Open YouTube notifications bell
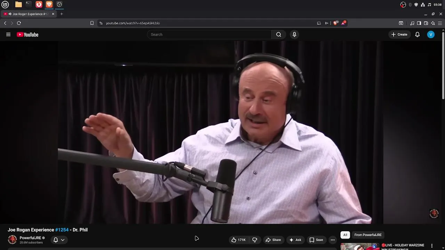This screenshot has width=445, height=250. click(417, 34)
